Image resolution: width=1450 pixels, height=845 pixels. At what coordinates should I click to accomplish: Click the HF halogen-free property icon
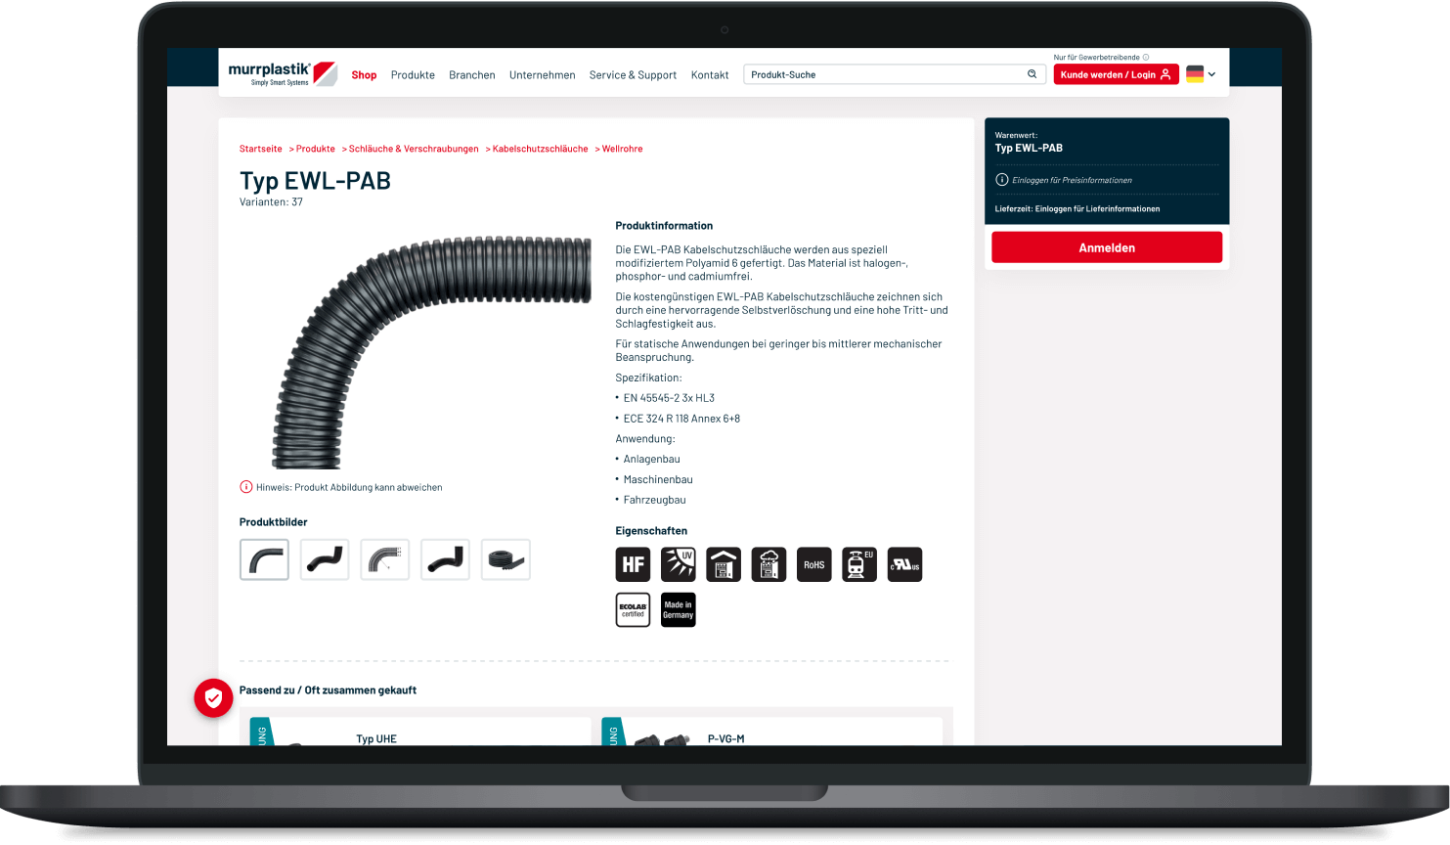coord(633,564)
